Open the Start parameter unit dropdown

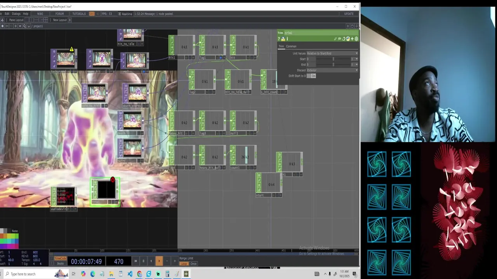point(355,59)
